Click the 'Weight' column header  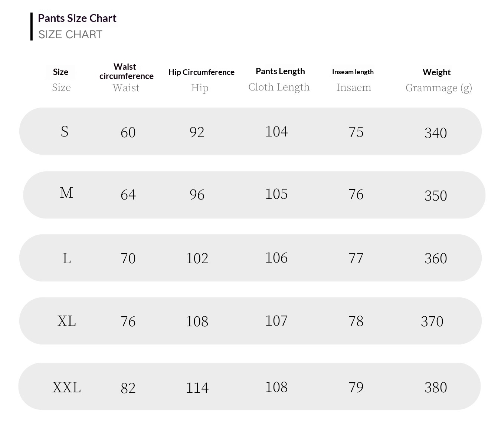[436, 72]
